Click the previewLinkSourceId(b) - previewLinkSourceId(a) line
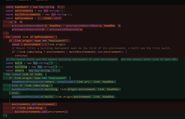 (47, 30)
